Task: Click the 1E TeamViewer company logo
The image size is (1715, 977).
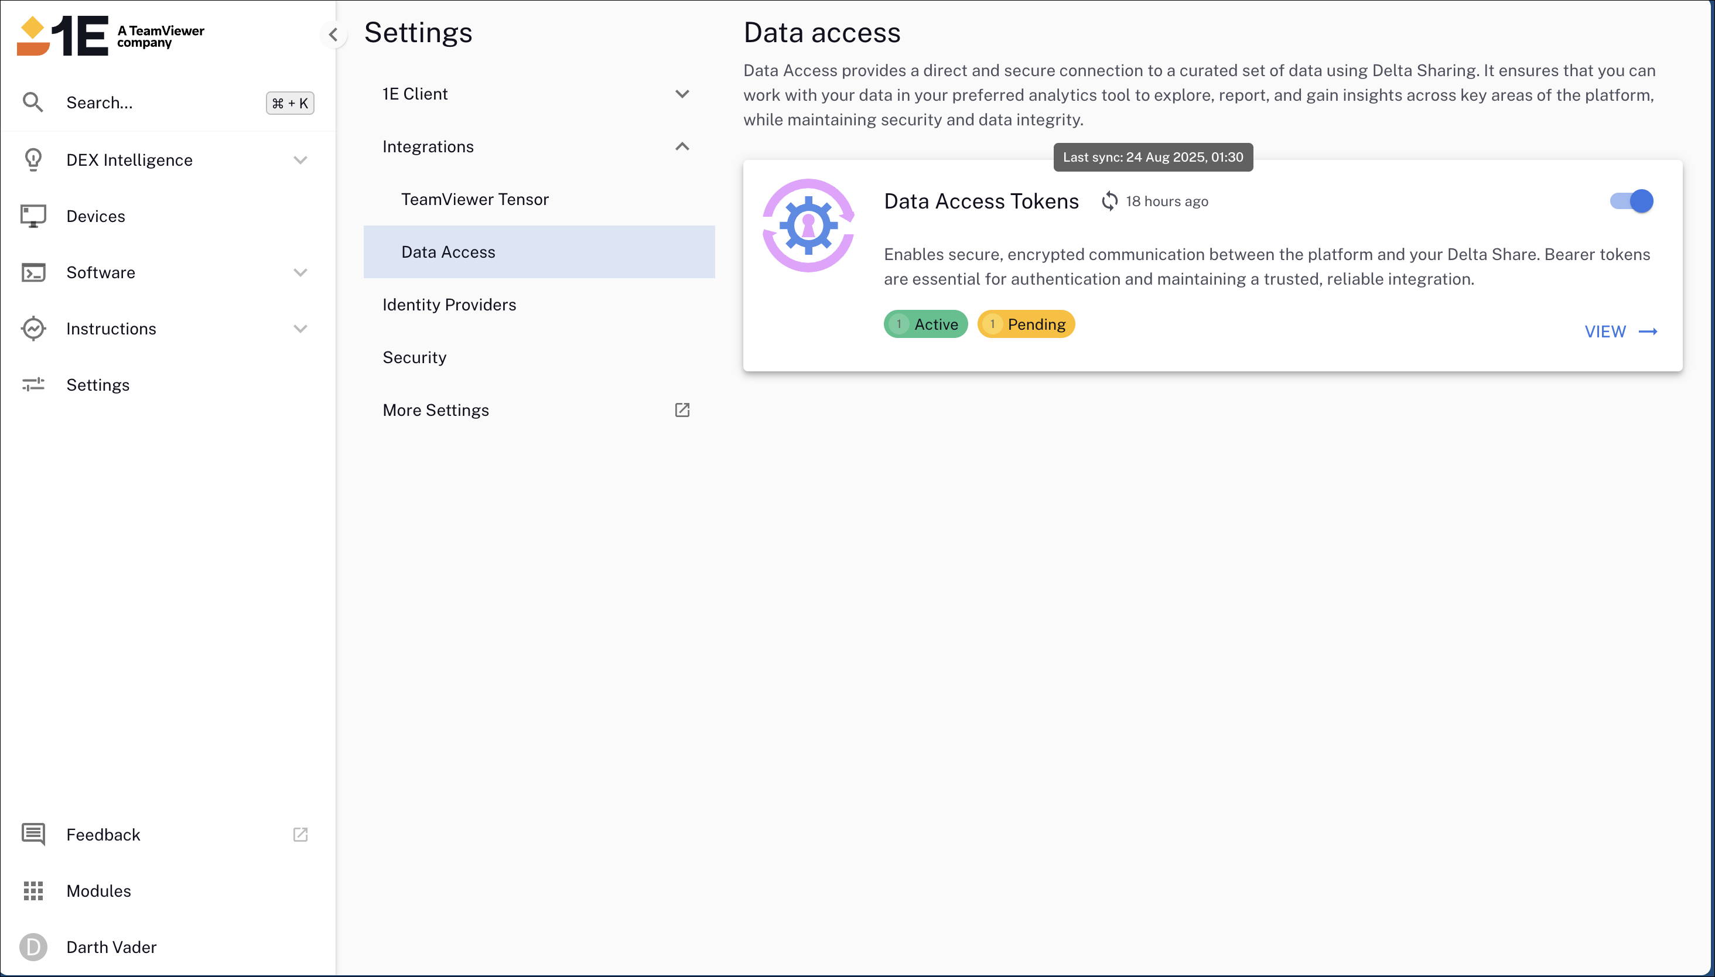Action: (x=111, y=36)
